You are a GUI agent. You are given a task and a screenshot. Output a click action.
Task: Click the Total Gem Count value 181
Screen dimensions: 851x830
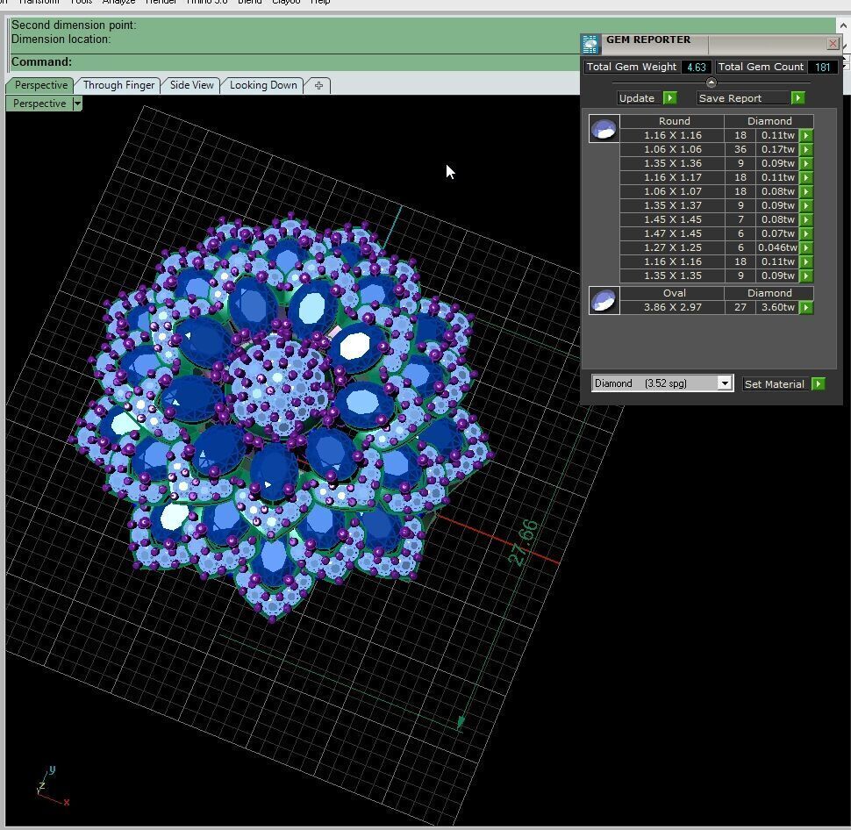click(x=822, y=67)
